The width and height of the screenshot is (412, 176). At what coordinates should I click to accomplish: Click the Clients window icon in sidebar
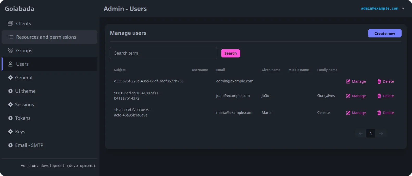[x=10, y=23]
